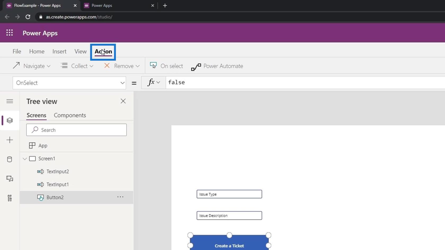The image size is (445, 250).
Task: Open the Home ribbon tab
Action: point(37,51)
